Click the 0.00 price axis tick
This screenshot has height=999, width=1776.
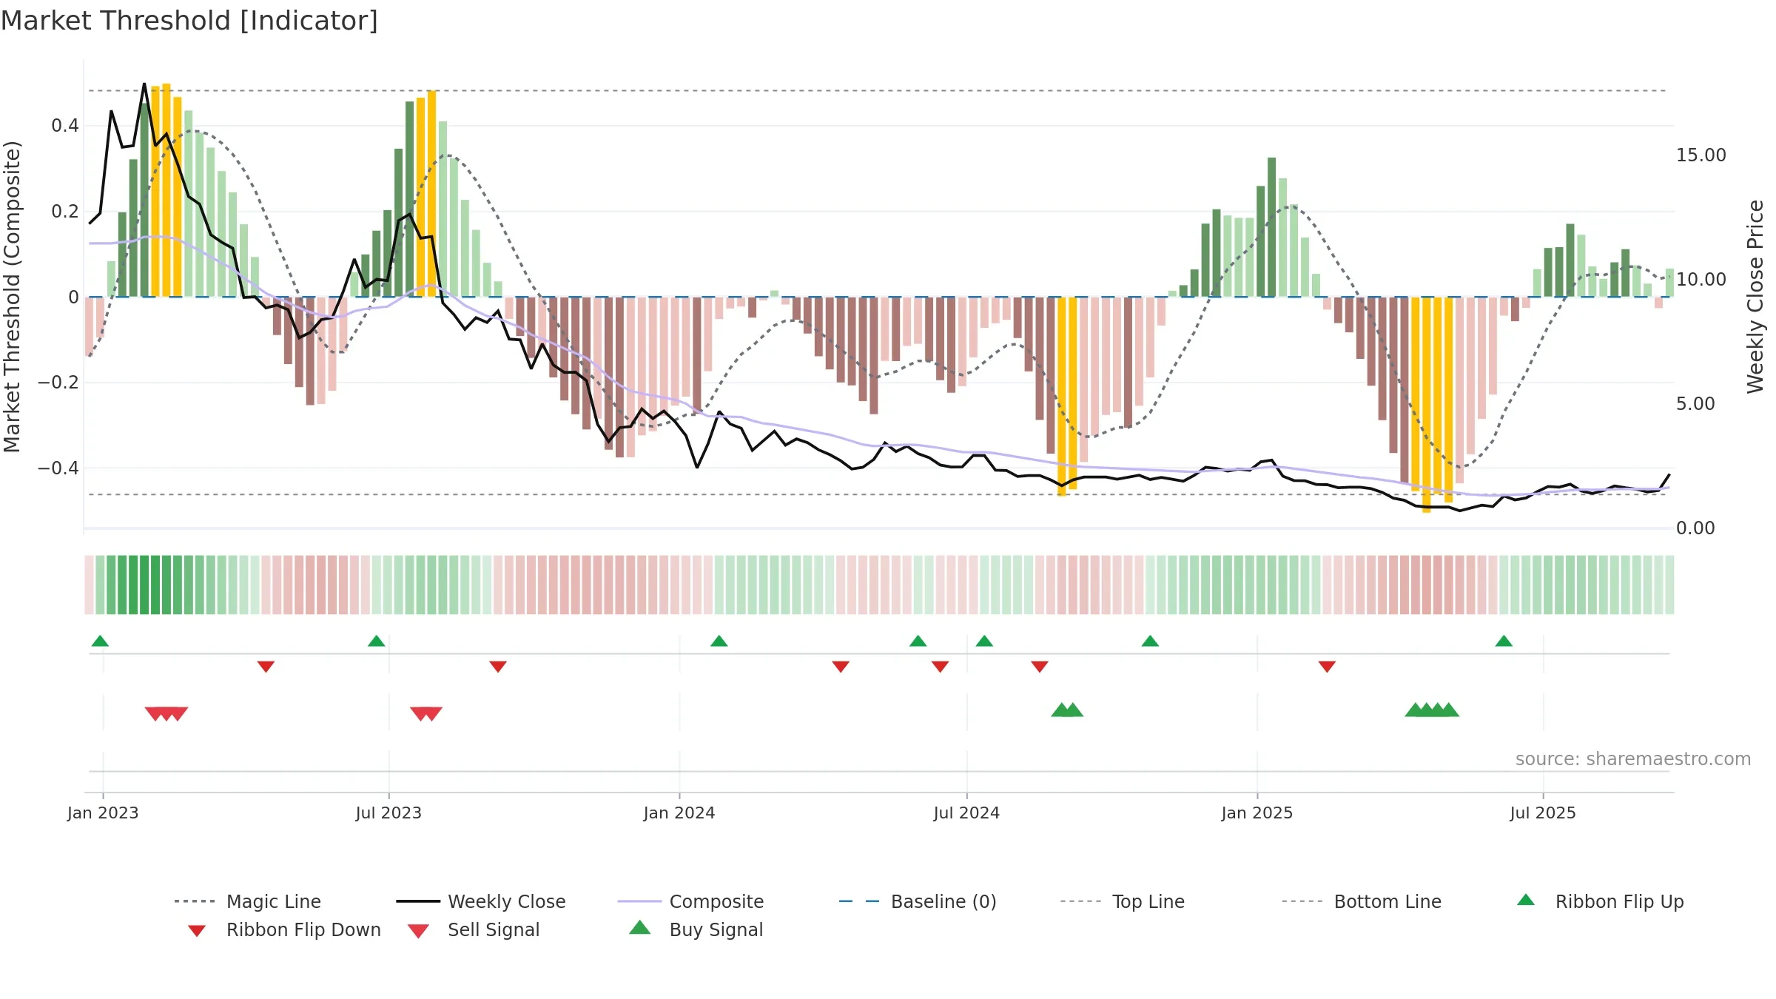(x=1695, y=528)
